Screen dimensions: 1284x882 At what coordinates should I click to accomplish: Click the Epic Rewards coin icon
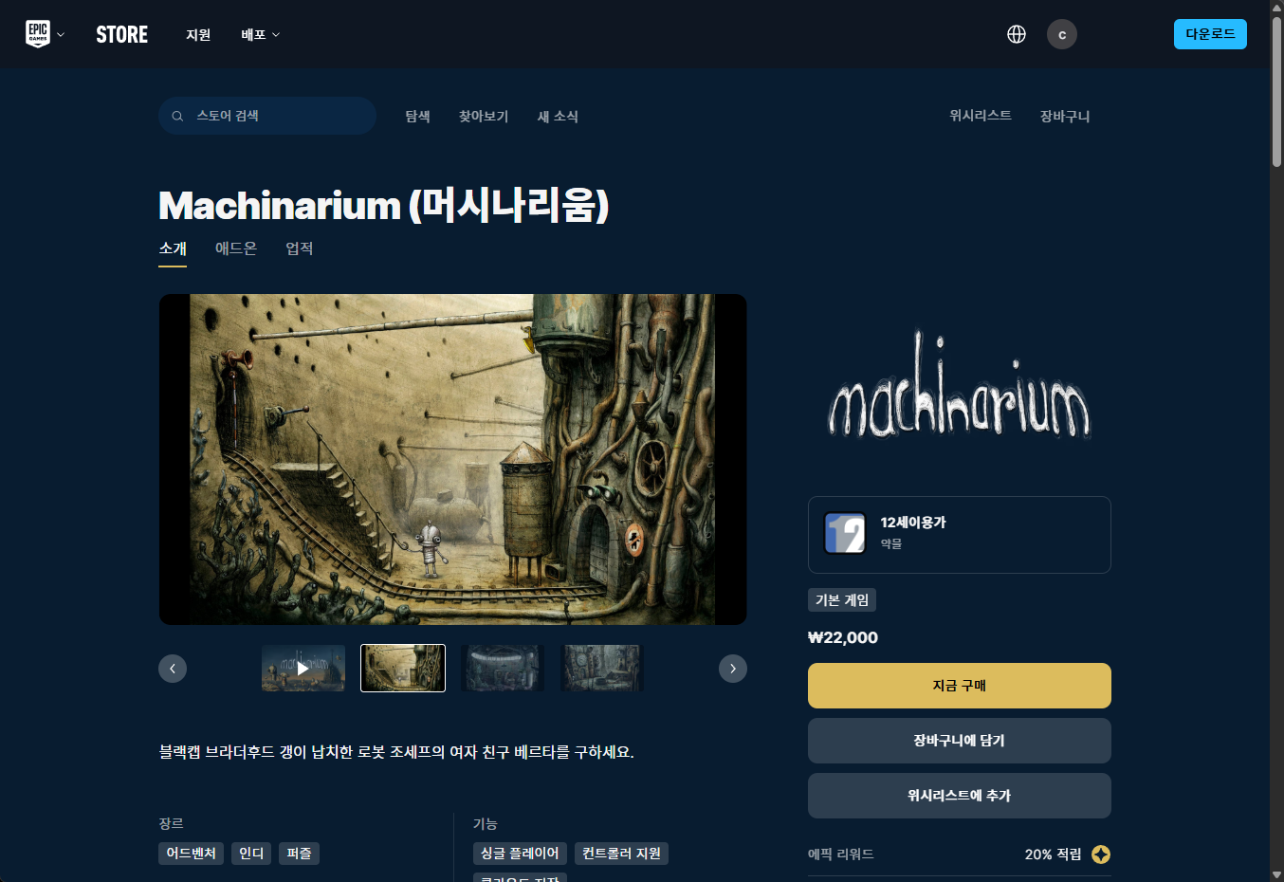(x=1101, y=854)
